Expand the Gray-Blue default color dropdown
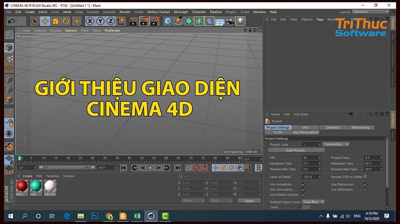The height and width of the screenshot is (224, 400). [313, 202]
